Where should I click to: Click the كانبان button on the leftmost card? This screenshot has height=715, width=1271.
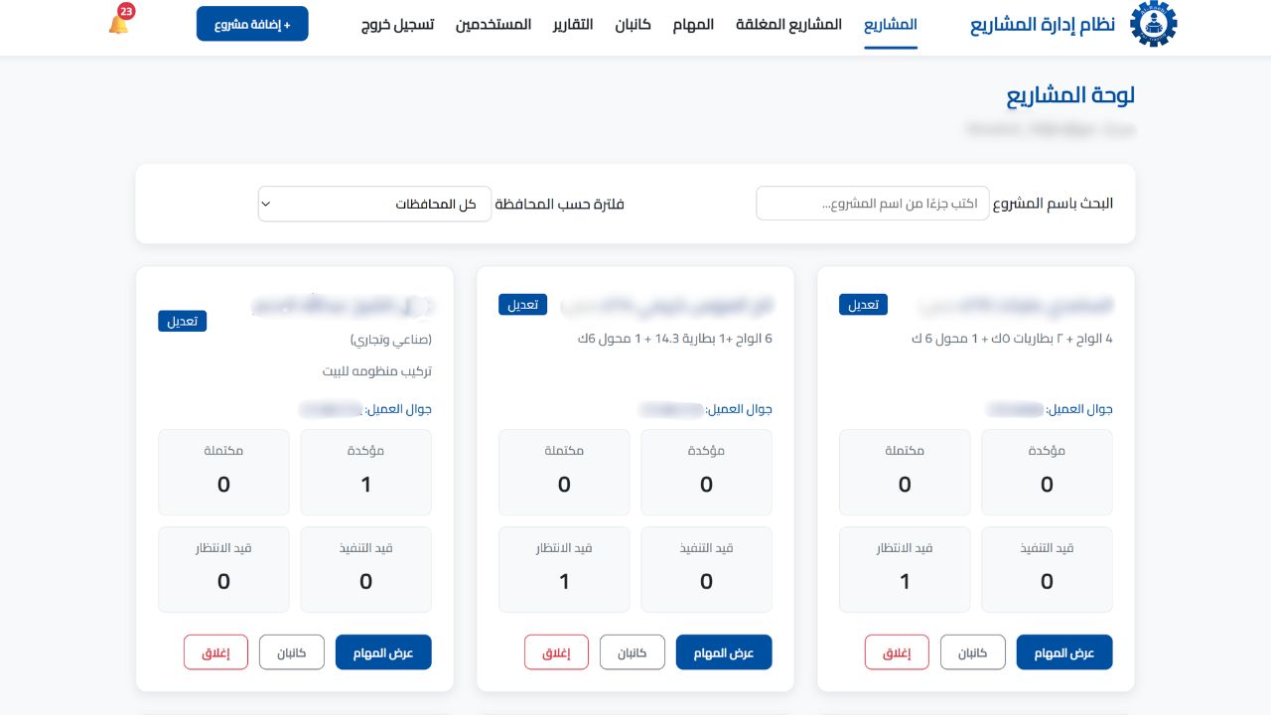coord(292,651)
